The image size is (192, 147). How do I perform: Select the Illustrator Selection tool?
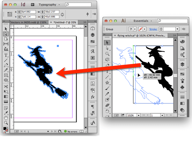click(107, 43)
